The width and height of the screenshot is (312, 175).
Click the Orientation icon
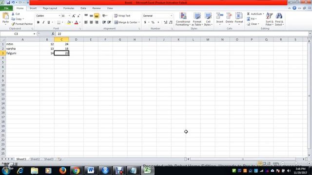pos(104,16)
